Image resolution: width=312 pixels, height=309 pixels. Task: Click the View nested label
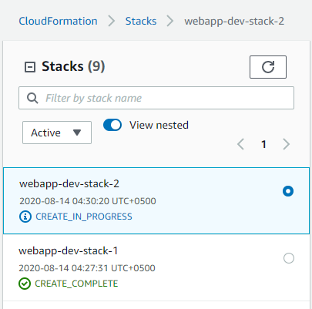coord(159,125)
